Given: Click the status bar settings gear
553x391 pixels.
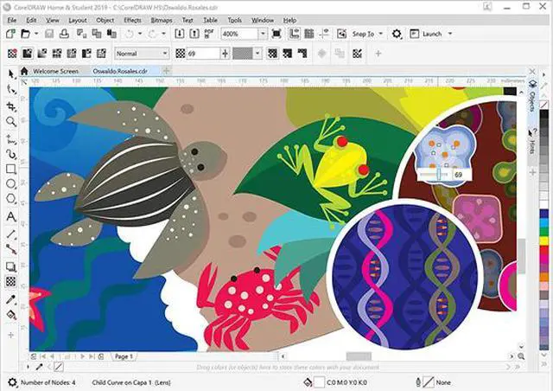Looking at the screenshot, I should point(12,382).
